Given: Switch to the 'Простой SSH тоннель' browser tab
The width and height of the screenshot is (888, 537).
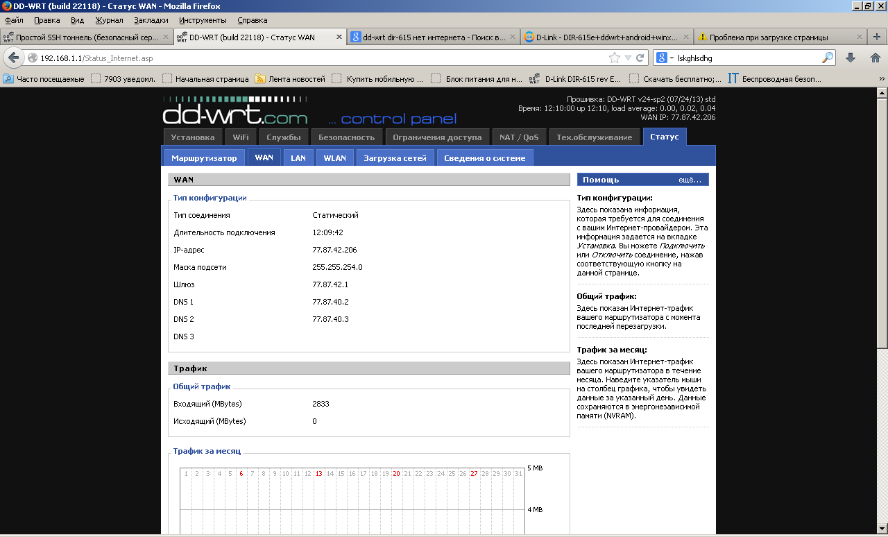Looking at the screenshot, I should pyautogui.click(x=86, y=37).
